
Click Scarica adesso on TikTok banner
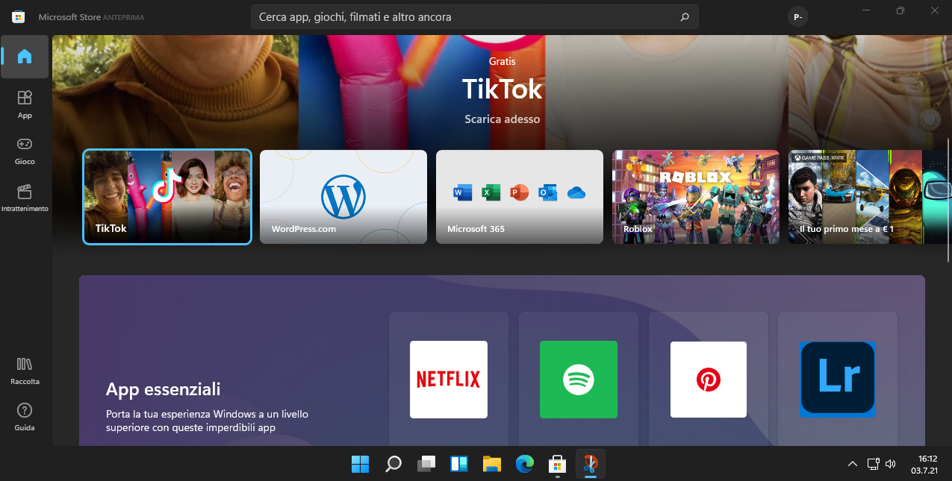point(502,119)
